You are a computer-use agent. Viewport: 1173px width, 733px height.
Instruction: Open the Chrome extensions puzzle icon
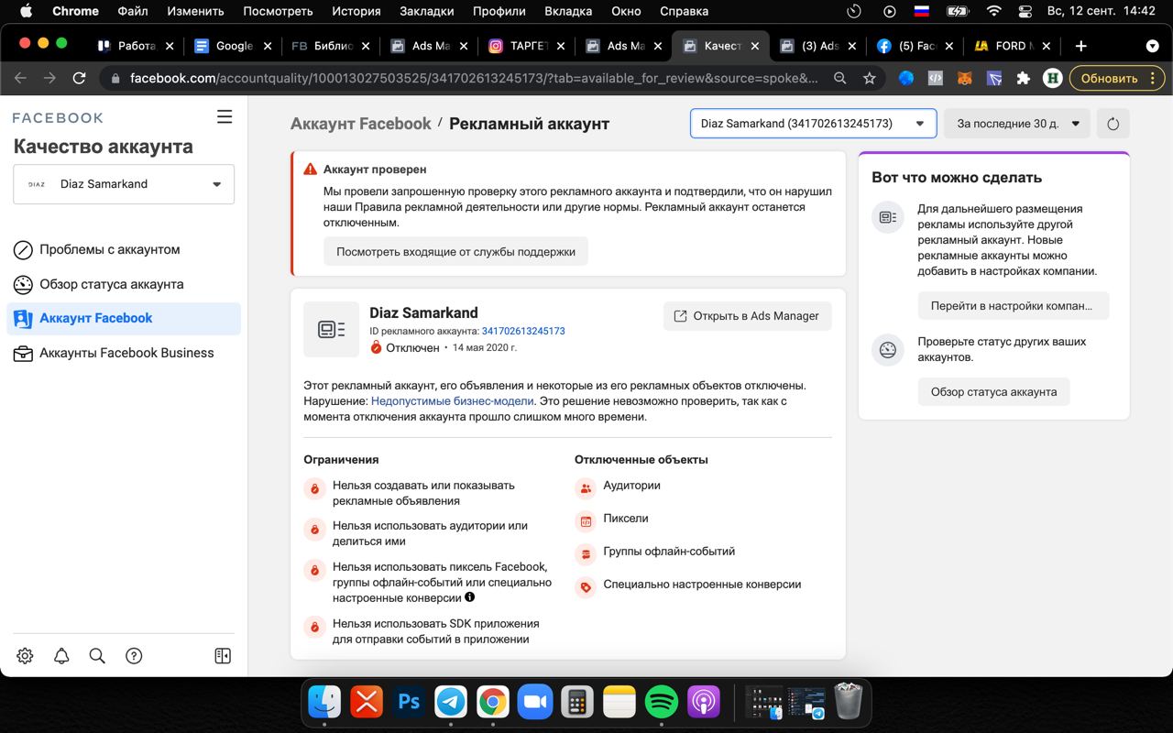[x=1024, y=79]
